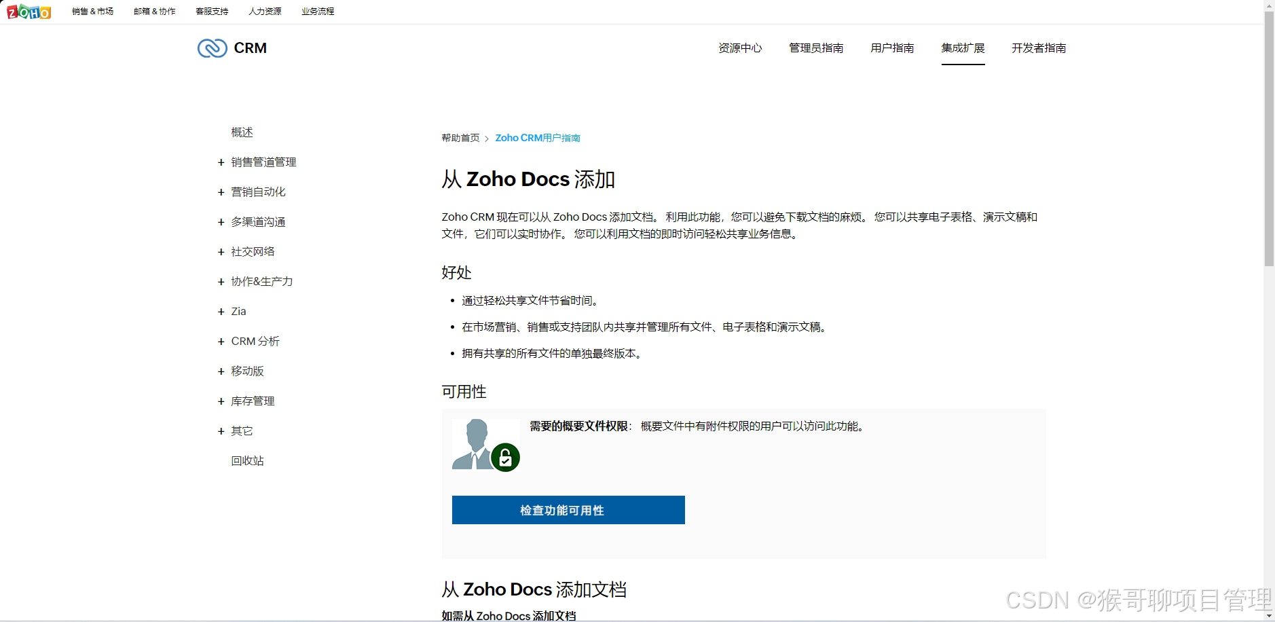Click the vertical scrollbar thumb
This screenshot has width=1275, height=622.
[1269, 139]
